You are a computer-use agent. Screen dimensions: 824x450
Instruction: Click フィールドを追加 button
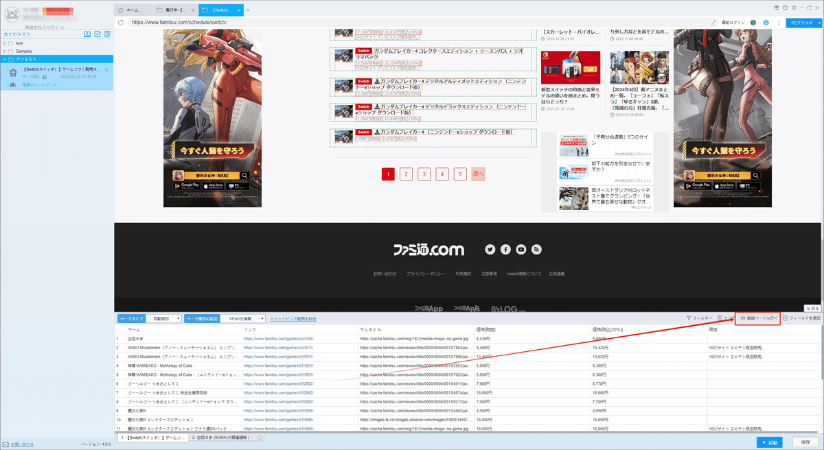point(801,318)
